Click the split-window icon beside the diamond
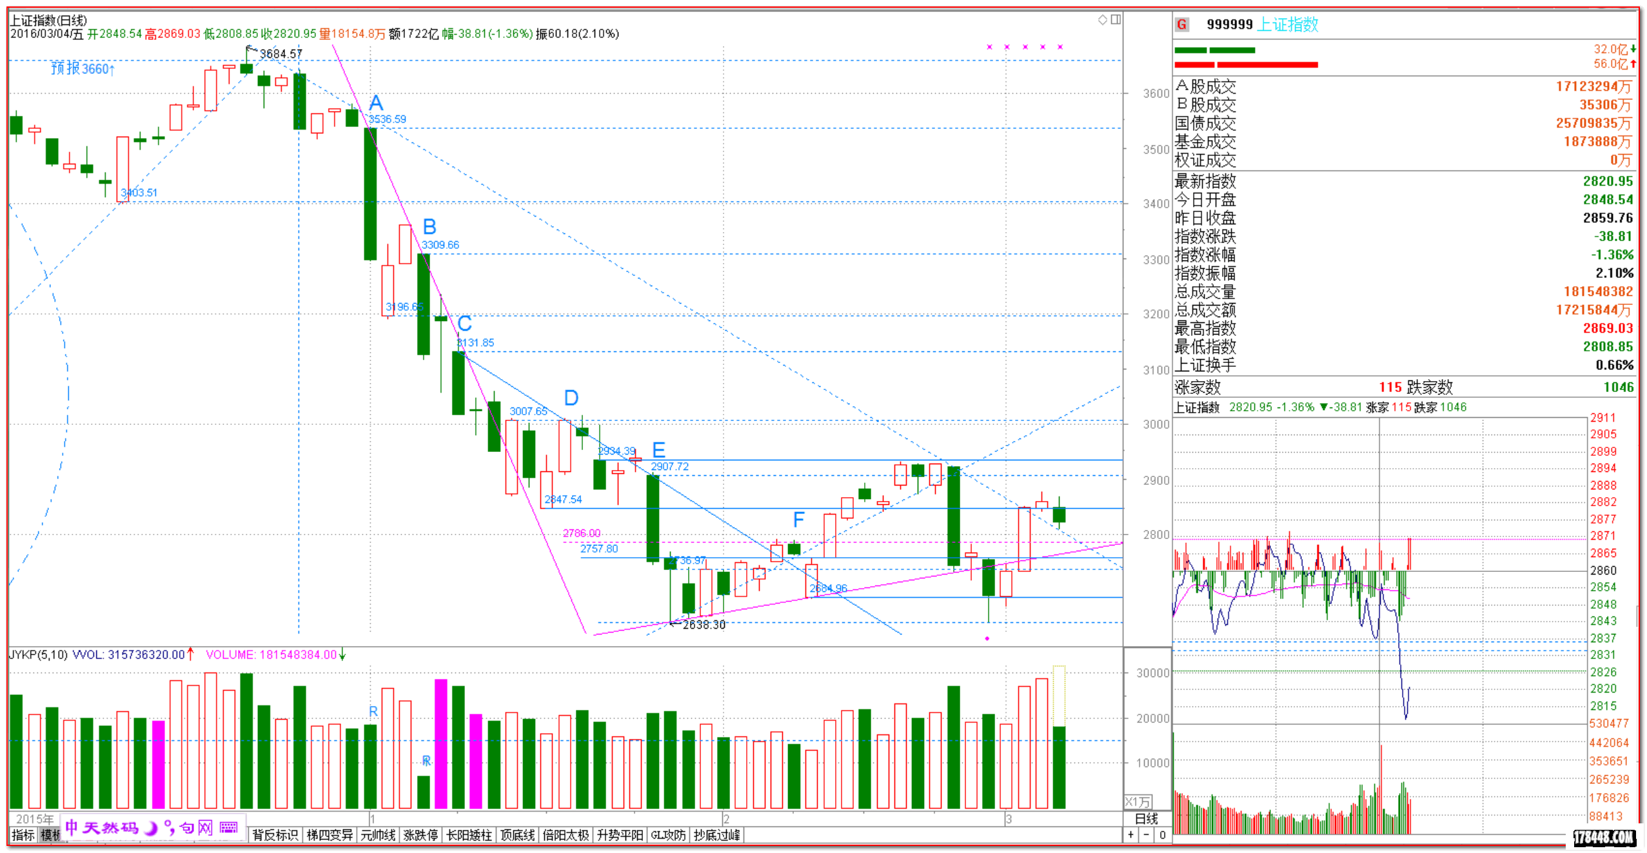 (x=1116, y=20)
